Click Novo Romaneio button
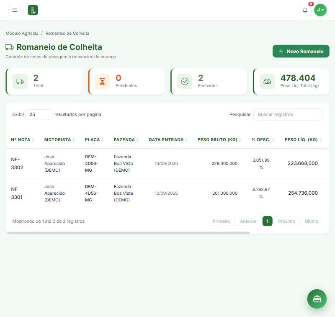335x317 pixels. click(x=301, y=51)
